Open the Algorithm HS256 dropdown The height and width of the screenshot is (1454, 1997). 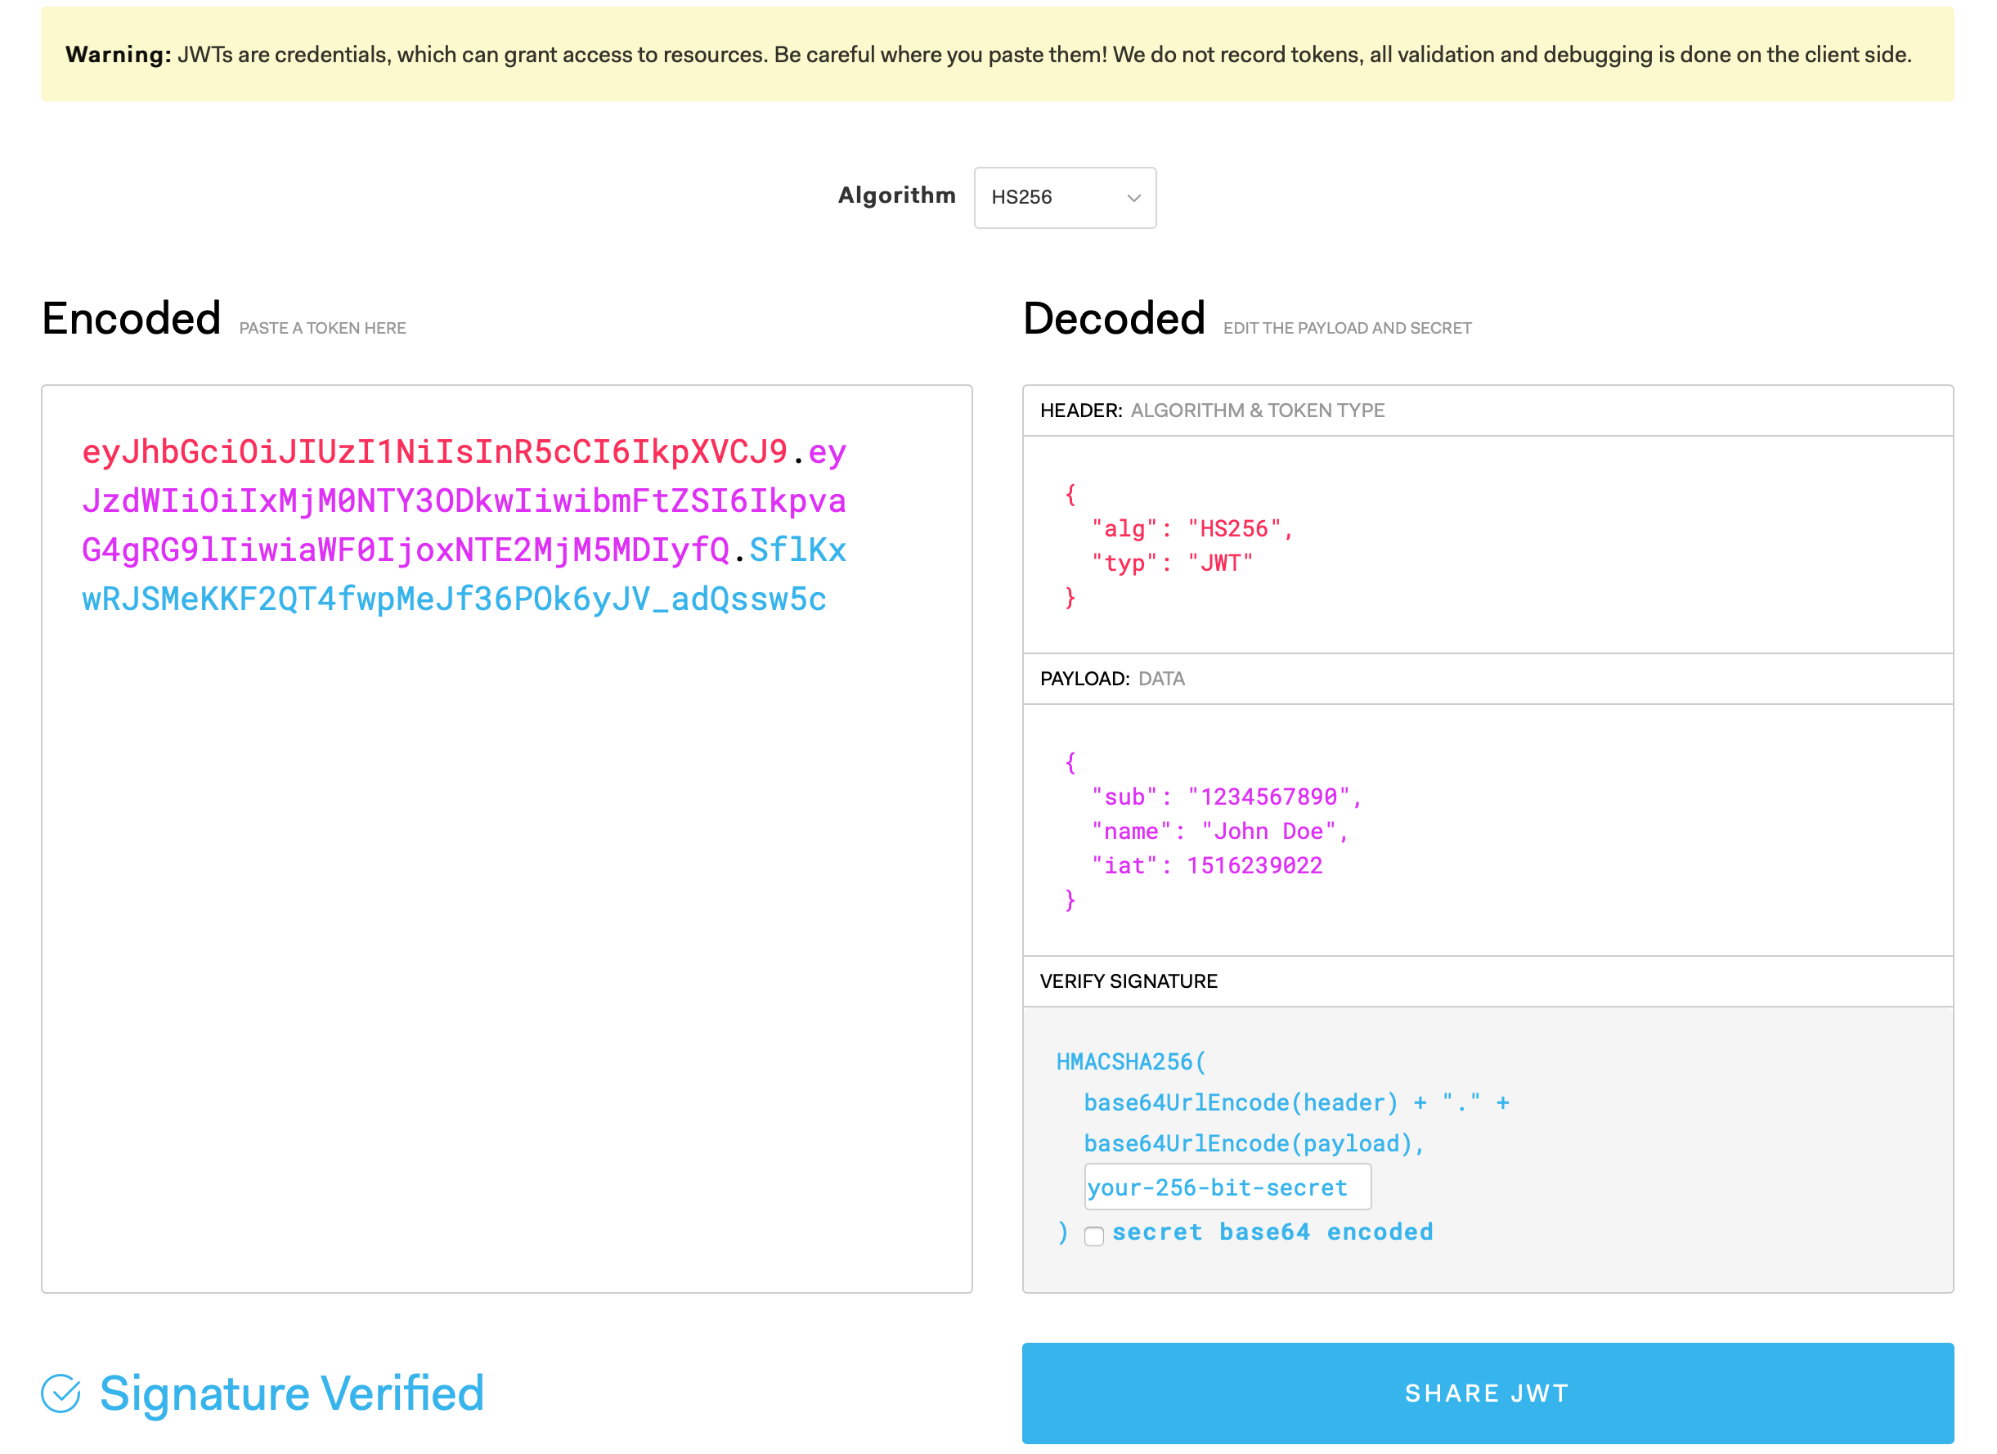coord(1065,197)
